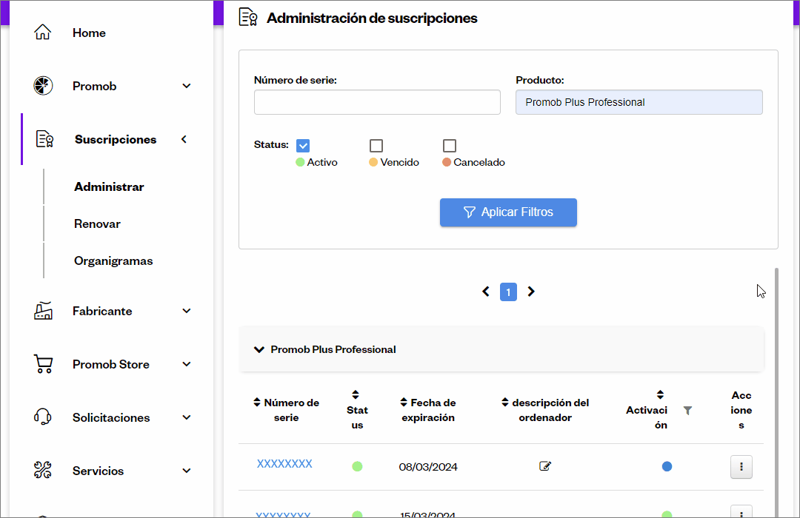
Task: Open serial XXXXXXXX link in 08/03/2024 row
Action: coord(284,464)
